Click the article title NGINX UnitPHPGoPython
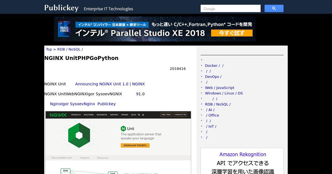The height and width of the screenshot is (174, 332). (81, 58)
